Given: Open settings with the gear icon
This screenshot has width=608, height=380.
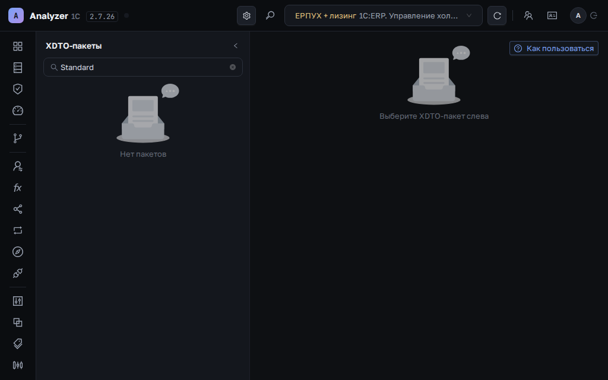Looking at the screenshot, I should 246,15.
